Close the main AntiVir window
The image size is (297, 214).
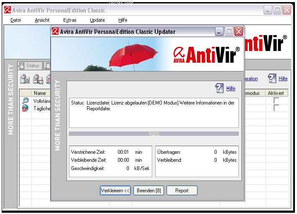287,10
